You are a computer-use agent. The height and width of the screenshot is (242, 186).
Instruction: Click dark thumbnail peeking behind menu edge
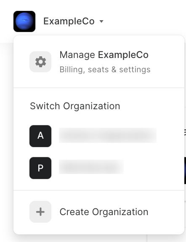tap(185, 171)
